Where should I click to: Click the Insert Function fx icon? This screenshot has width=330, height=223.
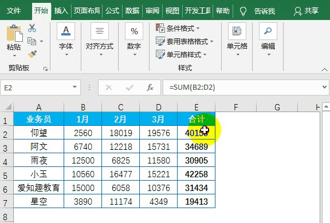[150, 87]
